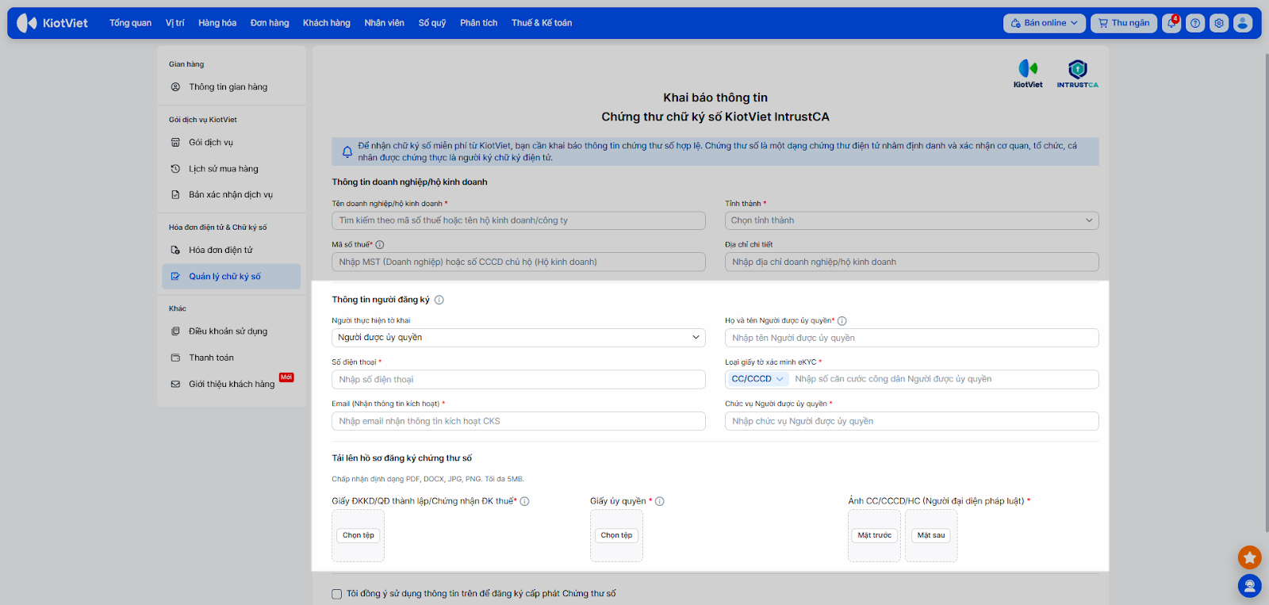
Task: Focus the Họ và tên Người được ủy quyền field
Action: 912,338
